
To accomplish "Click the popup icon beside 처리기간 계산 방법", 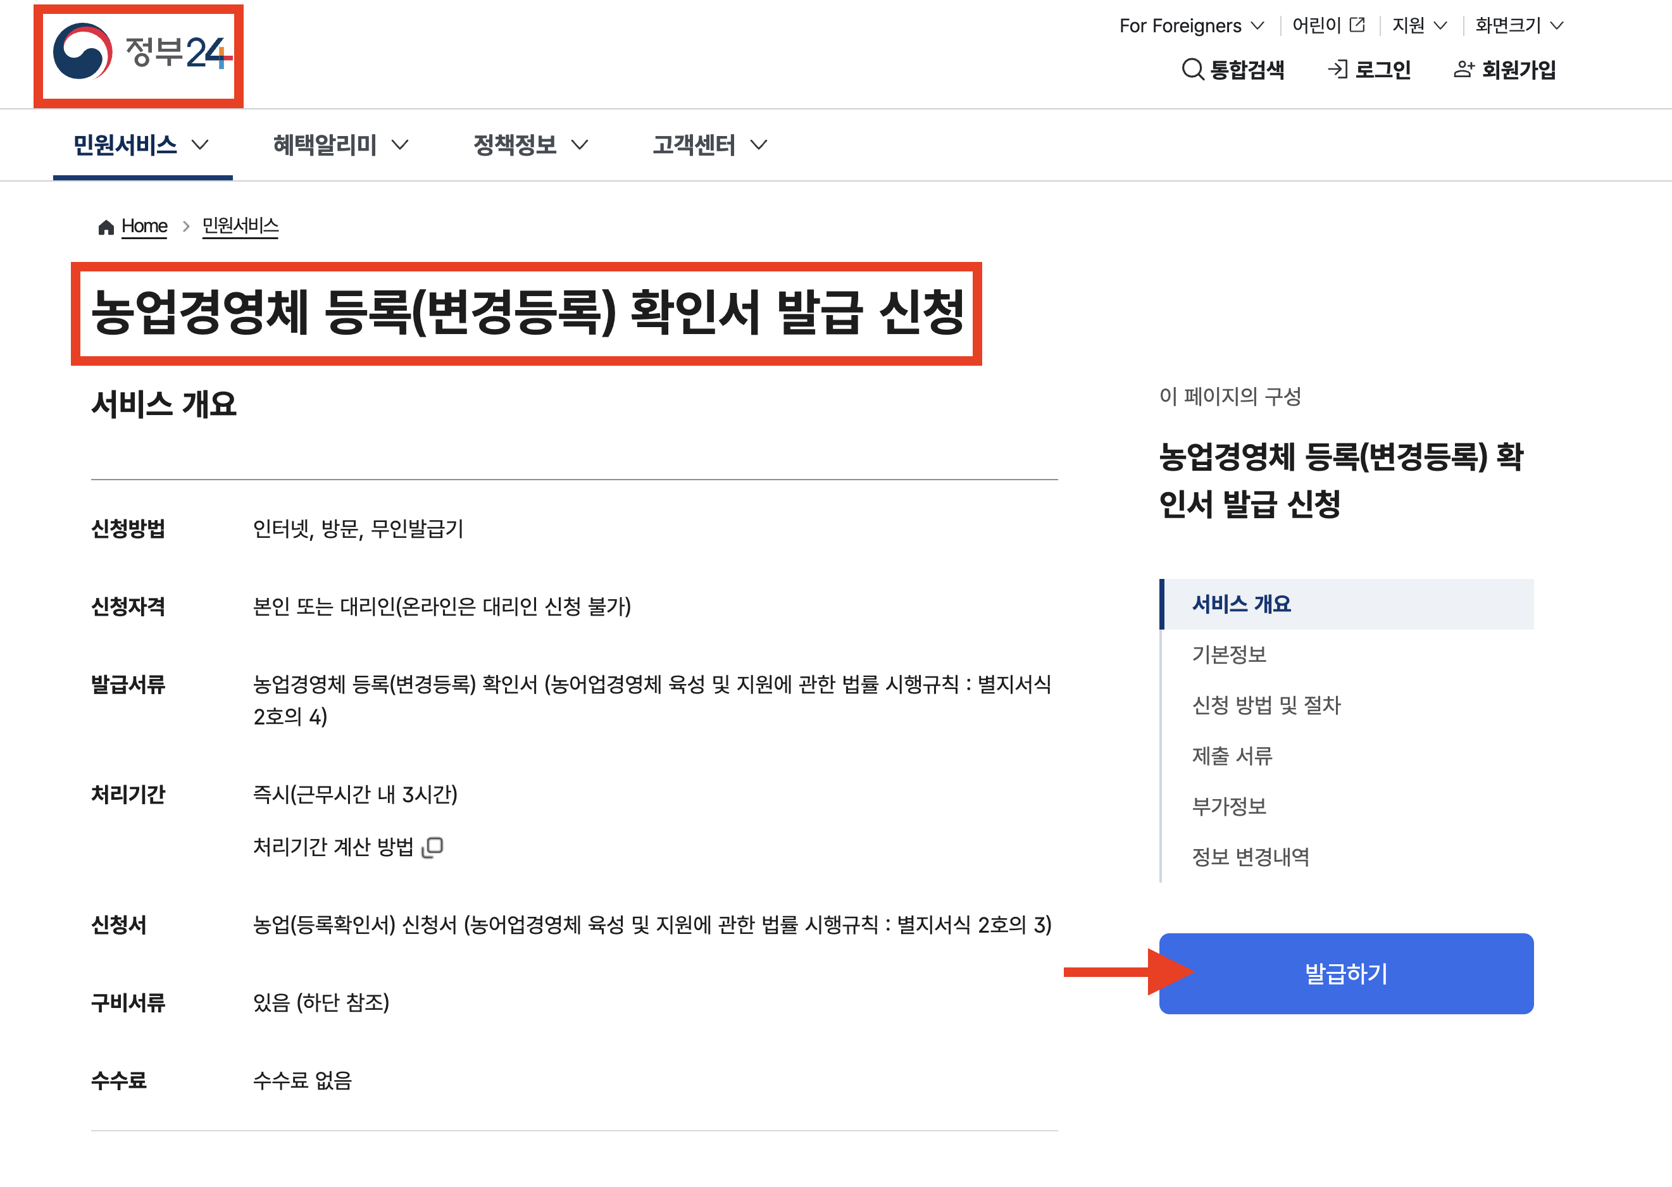I will pyautogui.click(x=433, y=847).
